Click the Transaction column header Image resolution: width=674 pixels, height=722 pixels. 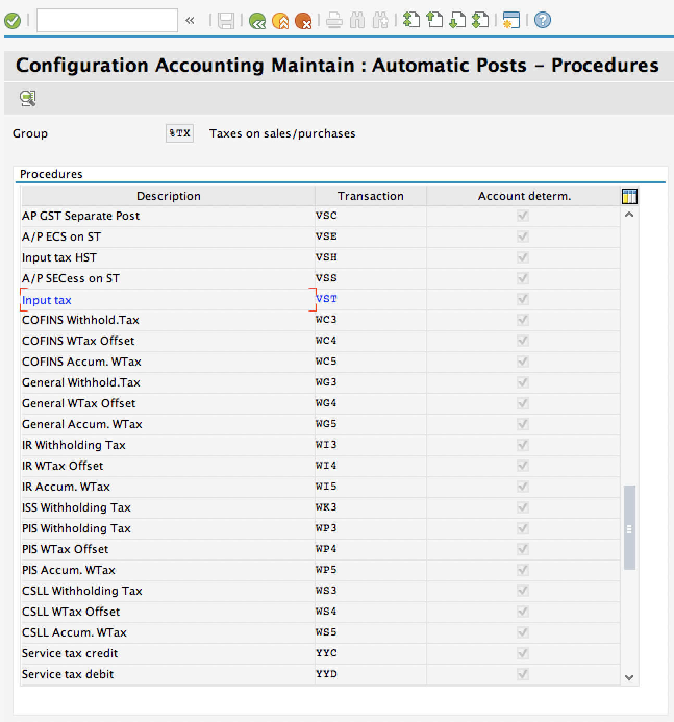(x=370, y=196)
